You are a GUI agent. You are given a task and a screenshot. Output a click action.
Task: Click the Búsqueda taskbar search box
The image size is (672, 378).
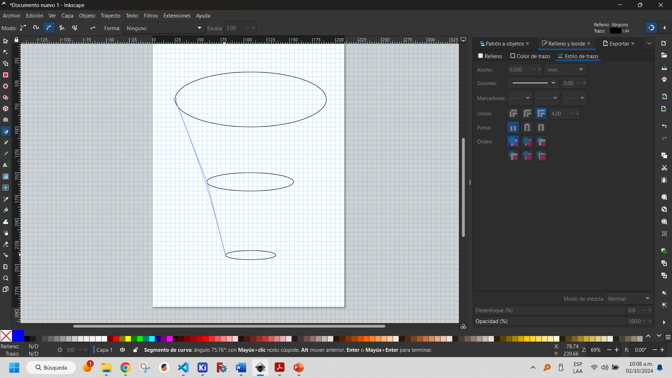point(51,367)
